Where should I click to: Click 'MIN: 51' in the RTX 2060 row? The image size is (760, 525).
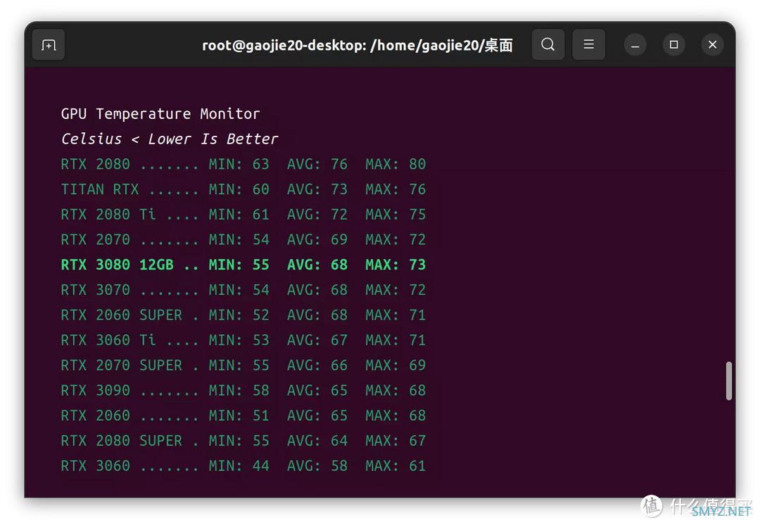tap(239, 416)
